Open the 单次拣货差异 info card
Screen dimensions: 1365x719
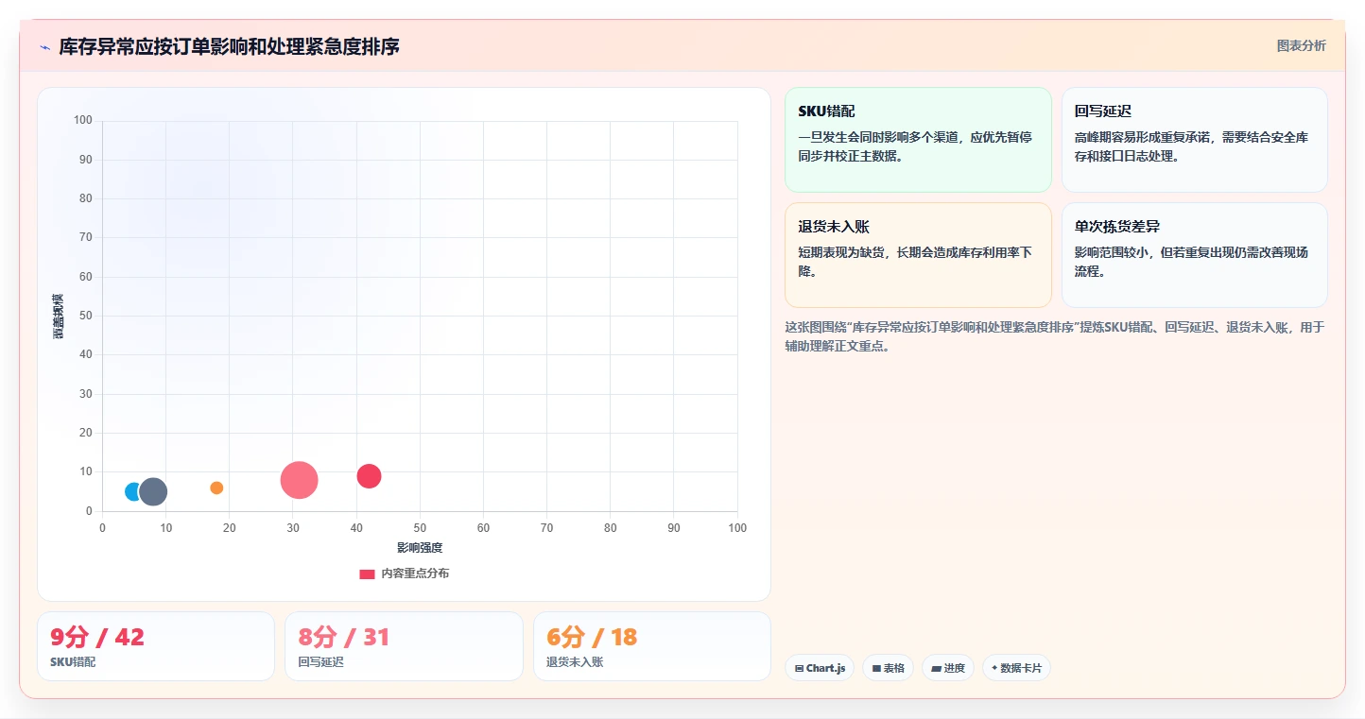1195,255
